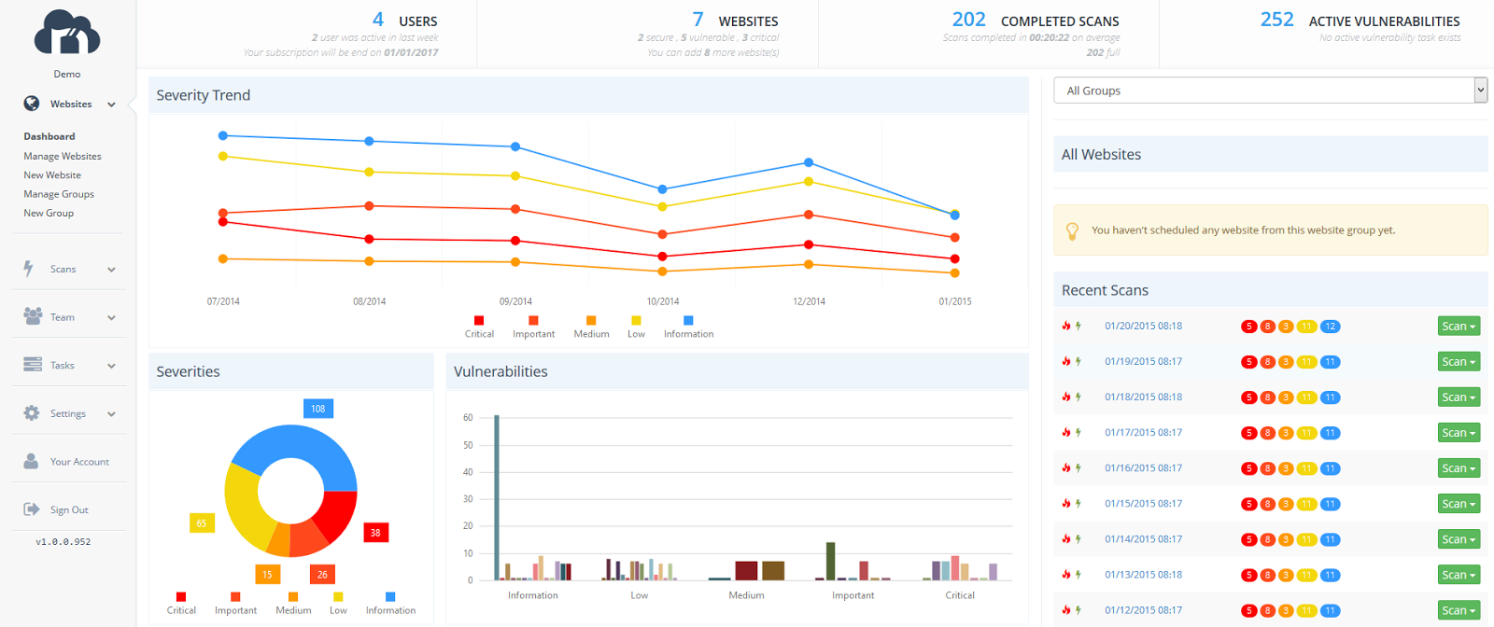Viewport: 1494px width, 627px height.
Task: Go to Dashboard in the sidebar
Action: [x=49, y=136]
